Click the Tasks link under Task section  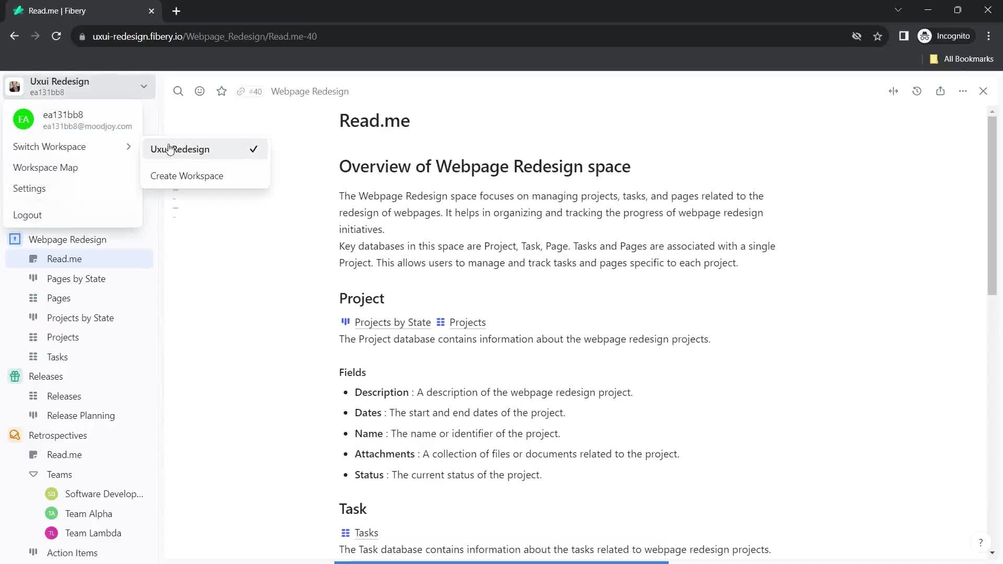point(367,532)
